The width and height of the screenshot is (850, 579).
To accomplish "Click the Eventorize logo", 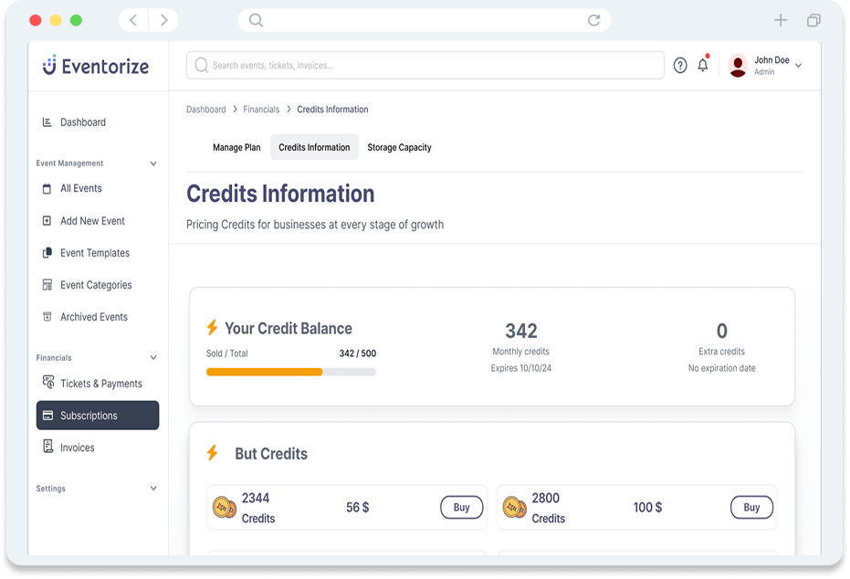I will coord(96,66).
